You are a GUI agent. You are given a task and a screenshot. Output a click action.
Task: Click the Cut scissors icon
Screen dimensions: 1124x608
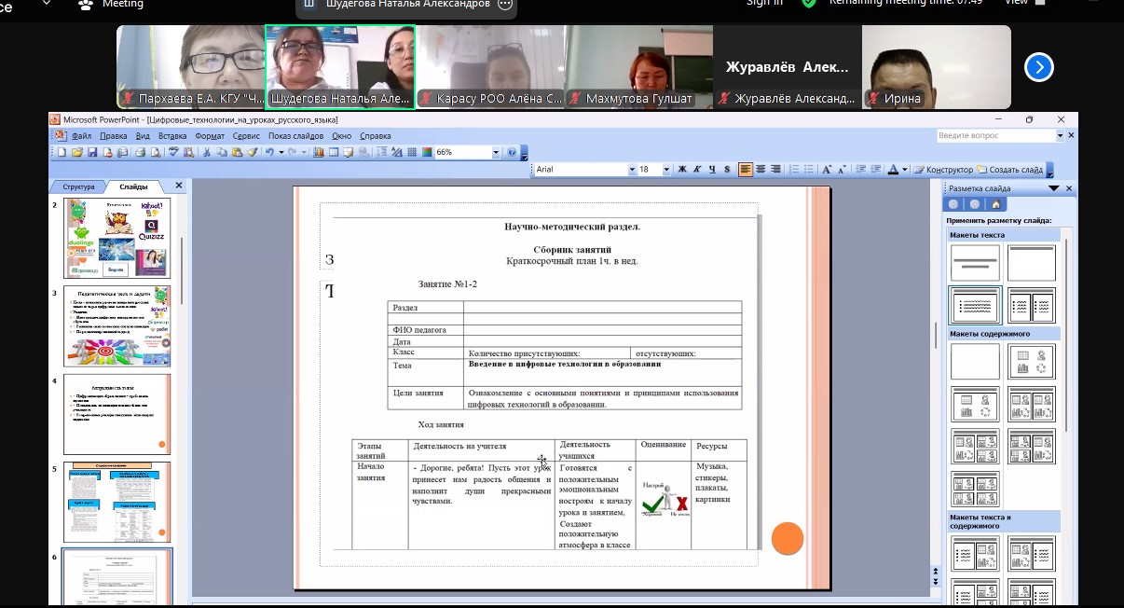(208, 152)
